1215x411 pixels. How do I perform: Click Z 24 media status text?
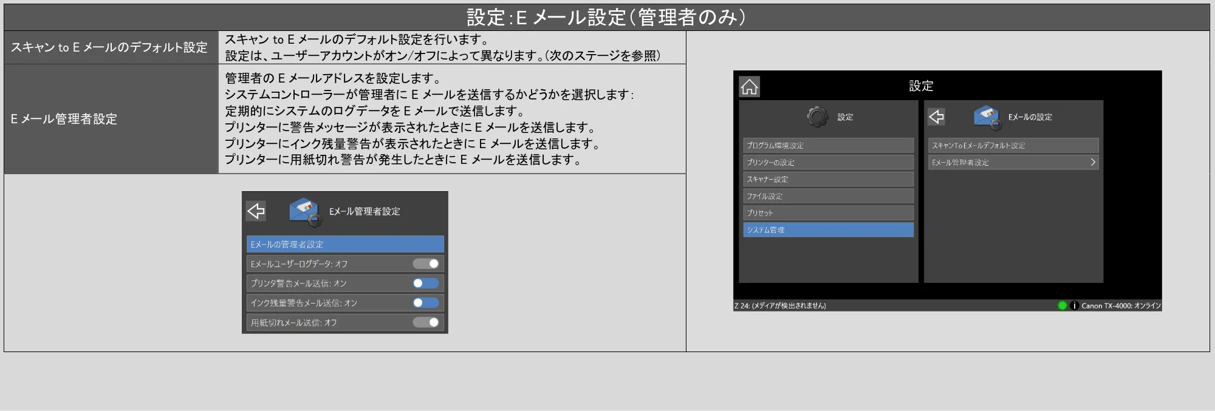pyautogui.click(x=780, y=305)
